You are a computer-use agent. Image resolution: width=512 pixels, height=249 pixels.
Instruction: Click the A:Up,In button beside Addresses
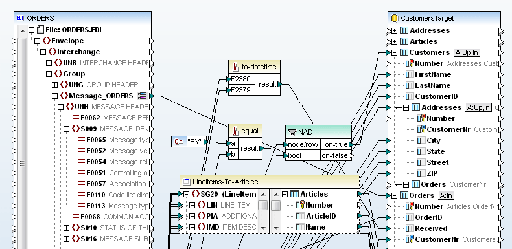[478, 107]
